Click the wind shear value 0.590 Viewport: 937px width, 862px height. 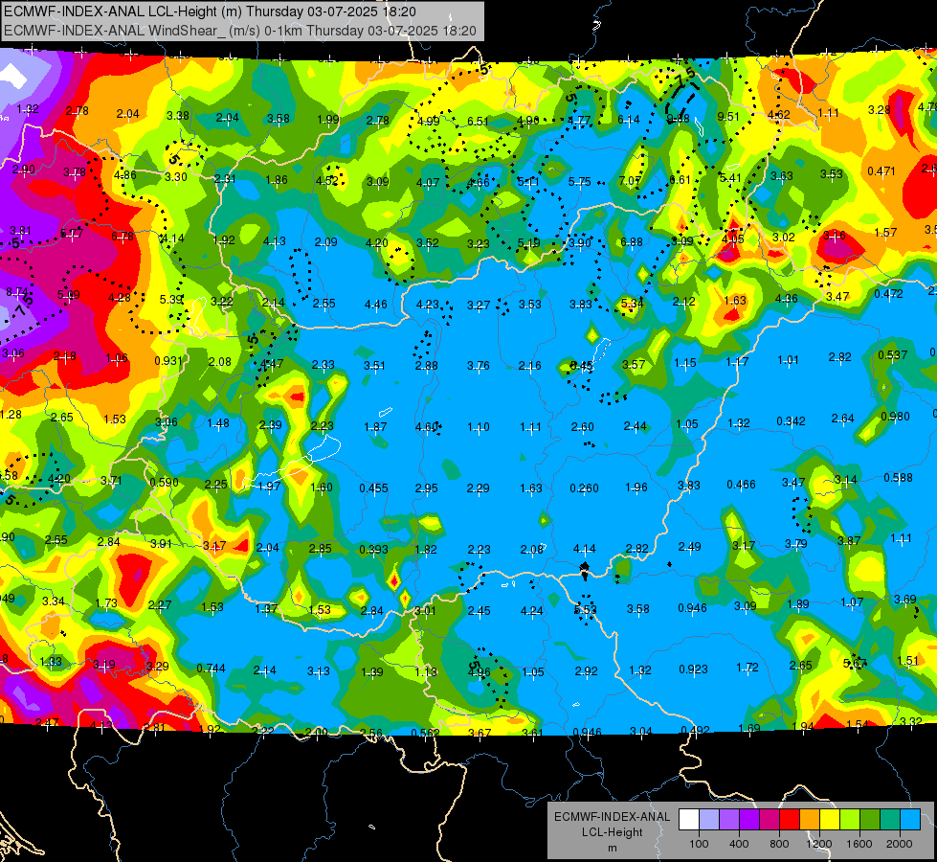165,482
